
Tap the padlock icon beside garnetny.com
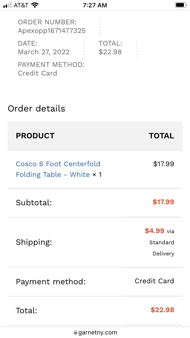pyautogui.click(x=75, y=332)
